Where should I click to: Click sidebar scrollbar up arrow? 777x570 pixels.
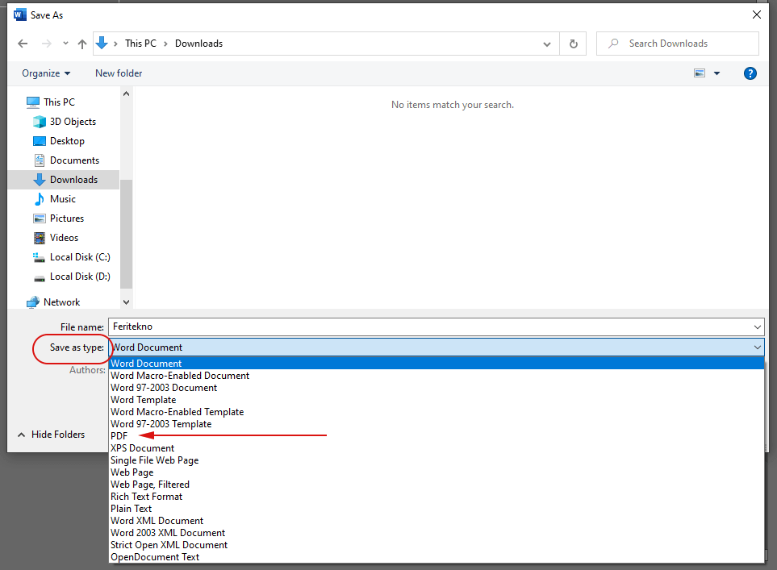(x=127, y=94)
